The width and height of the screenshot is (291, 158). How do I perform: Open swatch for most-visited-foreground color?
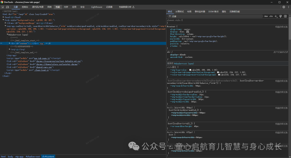pos(219,75)
